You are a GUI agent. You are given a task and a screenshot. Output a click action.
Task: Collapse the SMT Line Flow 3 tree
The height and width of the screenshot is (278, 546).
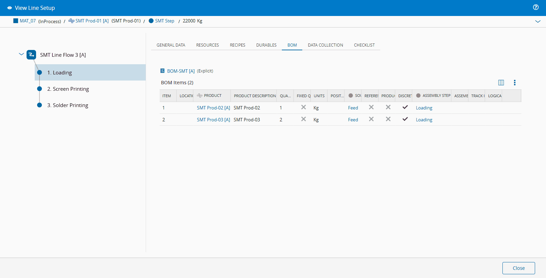21,54
